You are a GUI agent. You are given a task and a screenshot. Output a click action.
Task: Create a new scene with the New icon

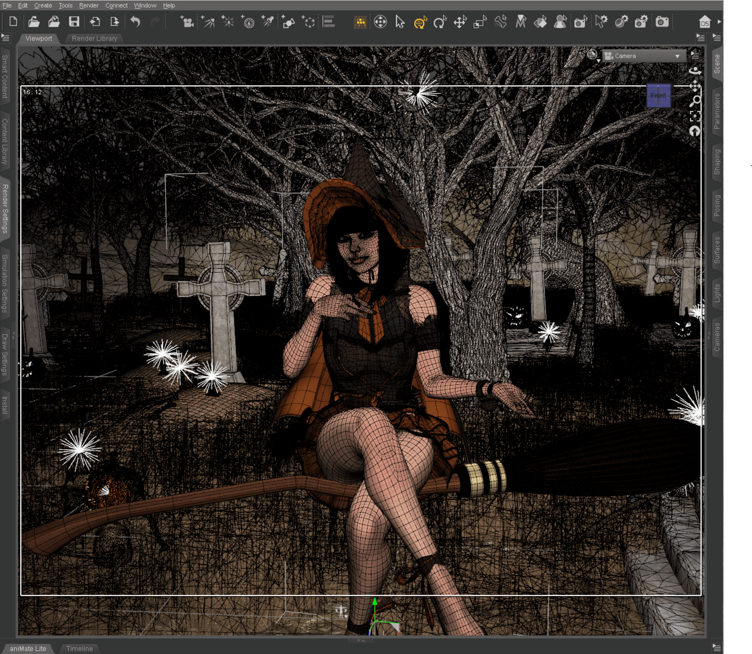pyautogui.click(x=13, y=22)
